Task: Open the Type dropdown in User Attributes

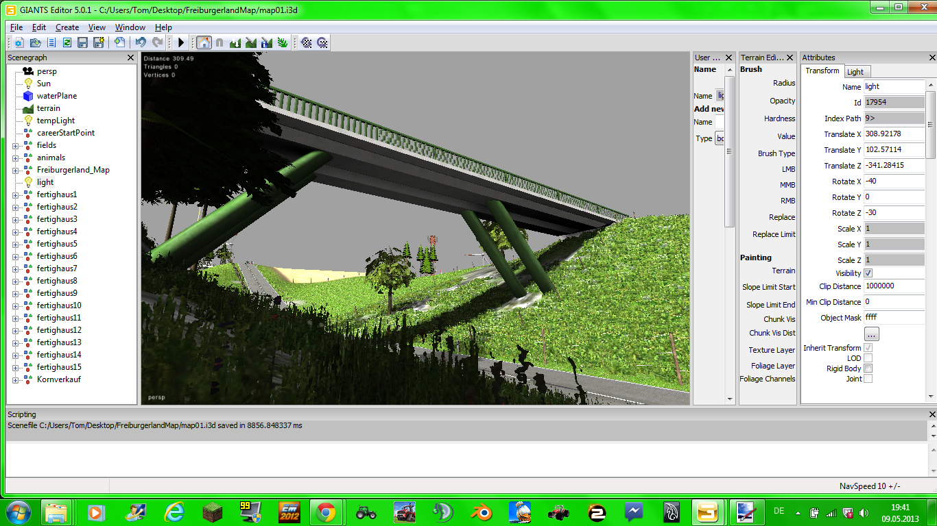Action: point(720,138)
